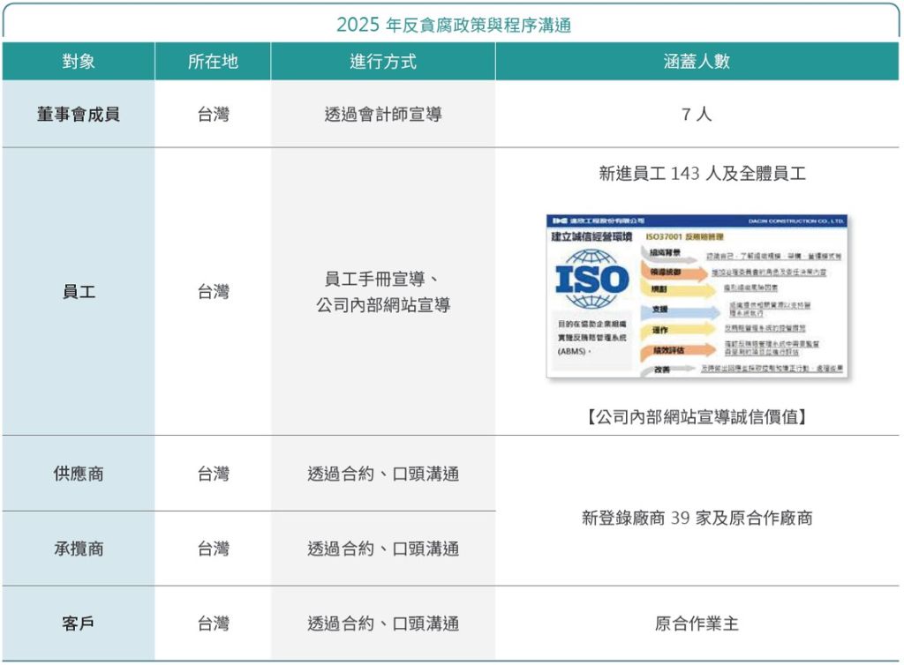904x665 pixels.
Task: Select the 涵蓋人數 column header
Action: pyautogui.click(x=697, y=62)
